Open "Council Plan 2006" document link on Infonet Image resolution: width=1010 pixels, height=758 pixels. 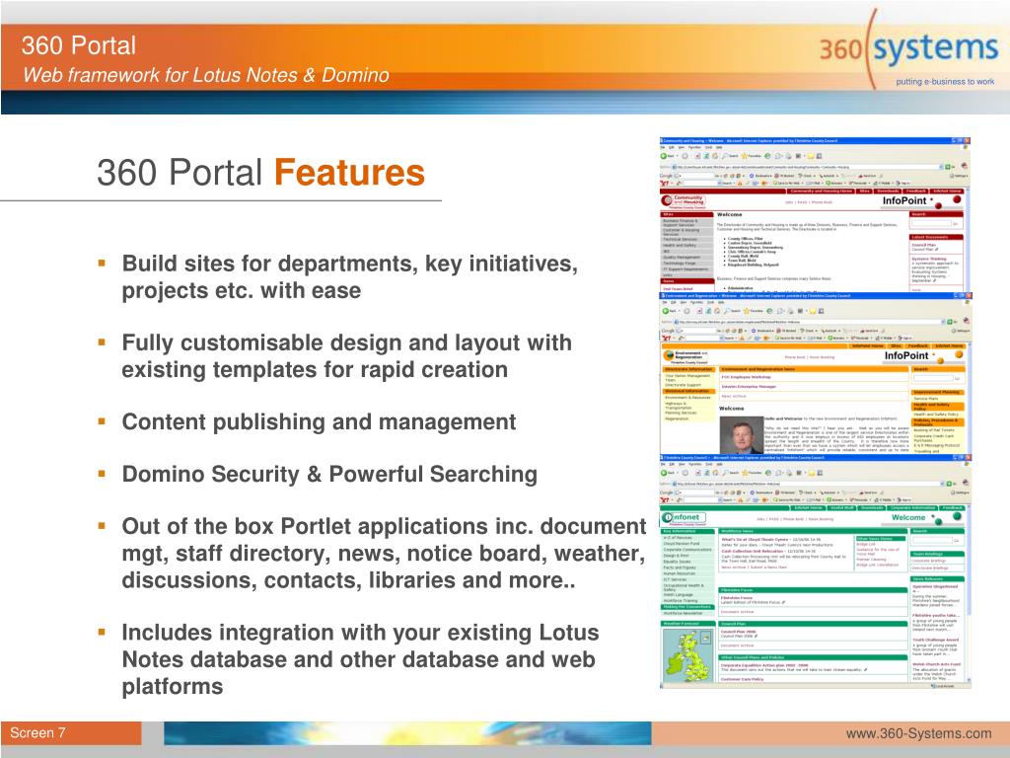click(738, 631)
